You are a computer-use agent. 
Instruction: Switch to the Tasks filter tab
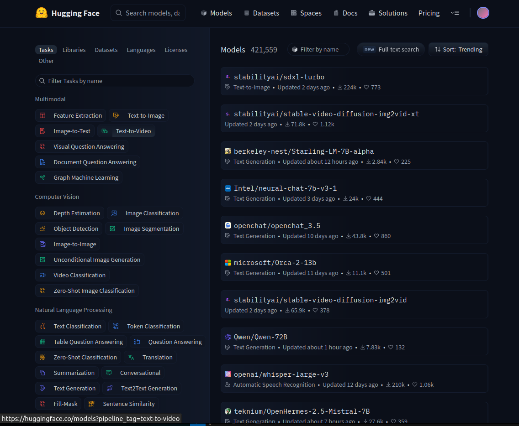click(x=46, y=50)
